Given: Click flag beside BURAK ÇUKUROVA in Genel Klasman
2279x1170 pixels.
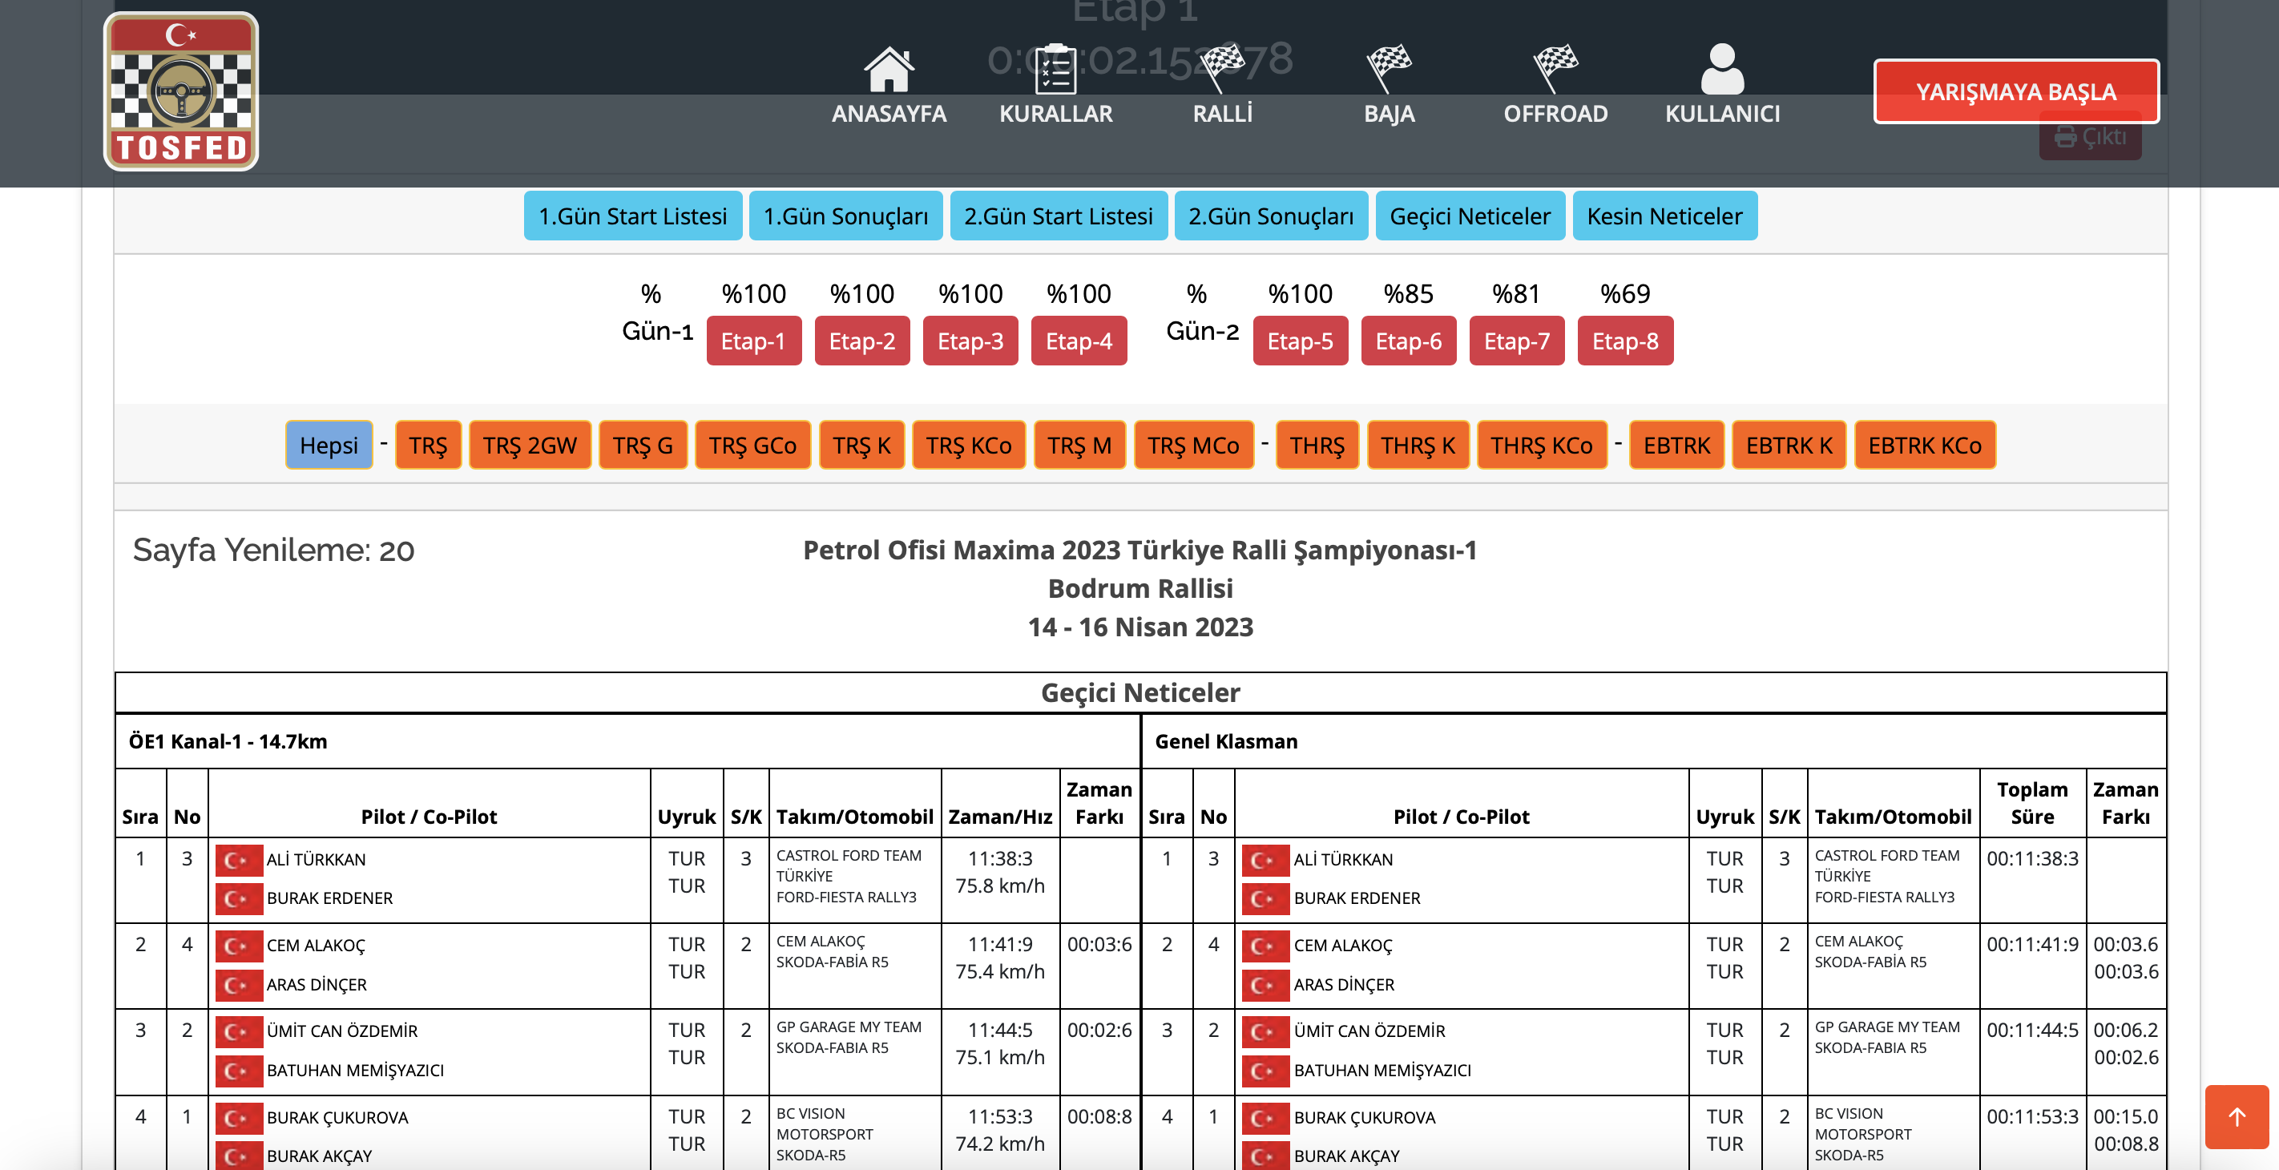Looking at the screenshot, I should click(1265, 1119).
